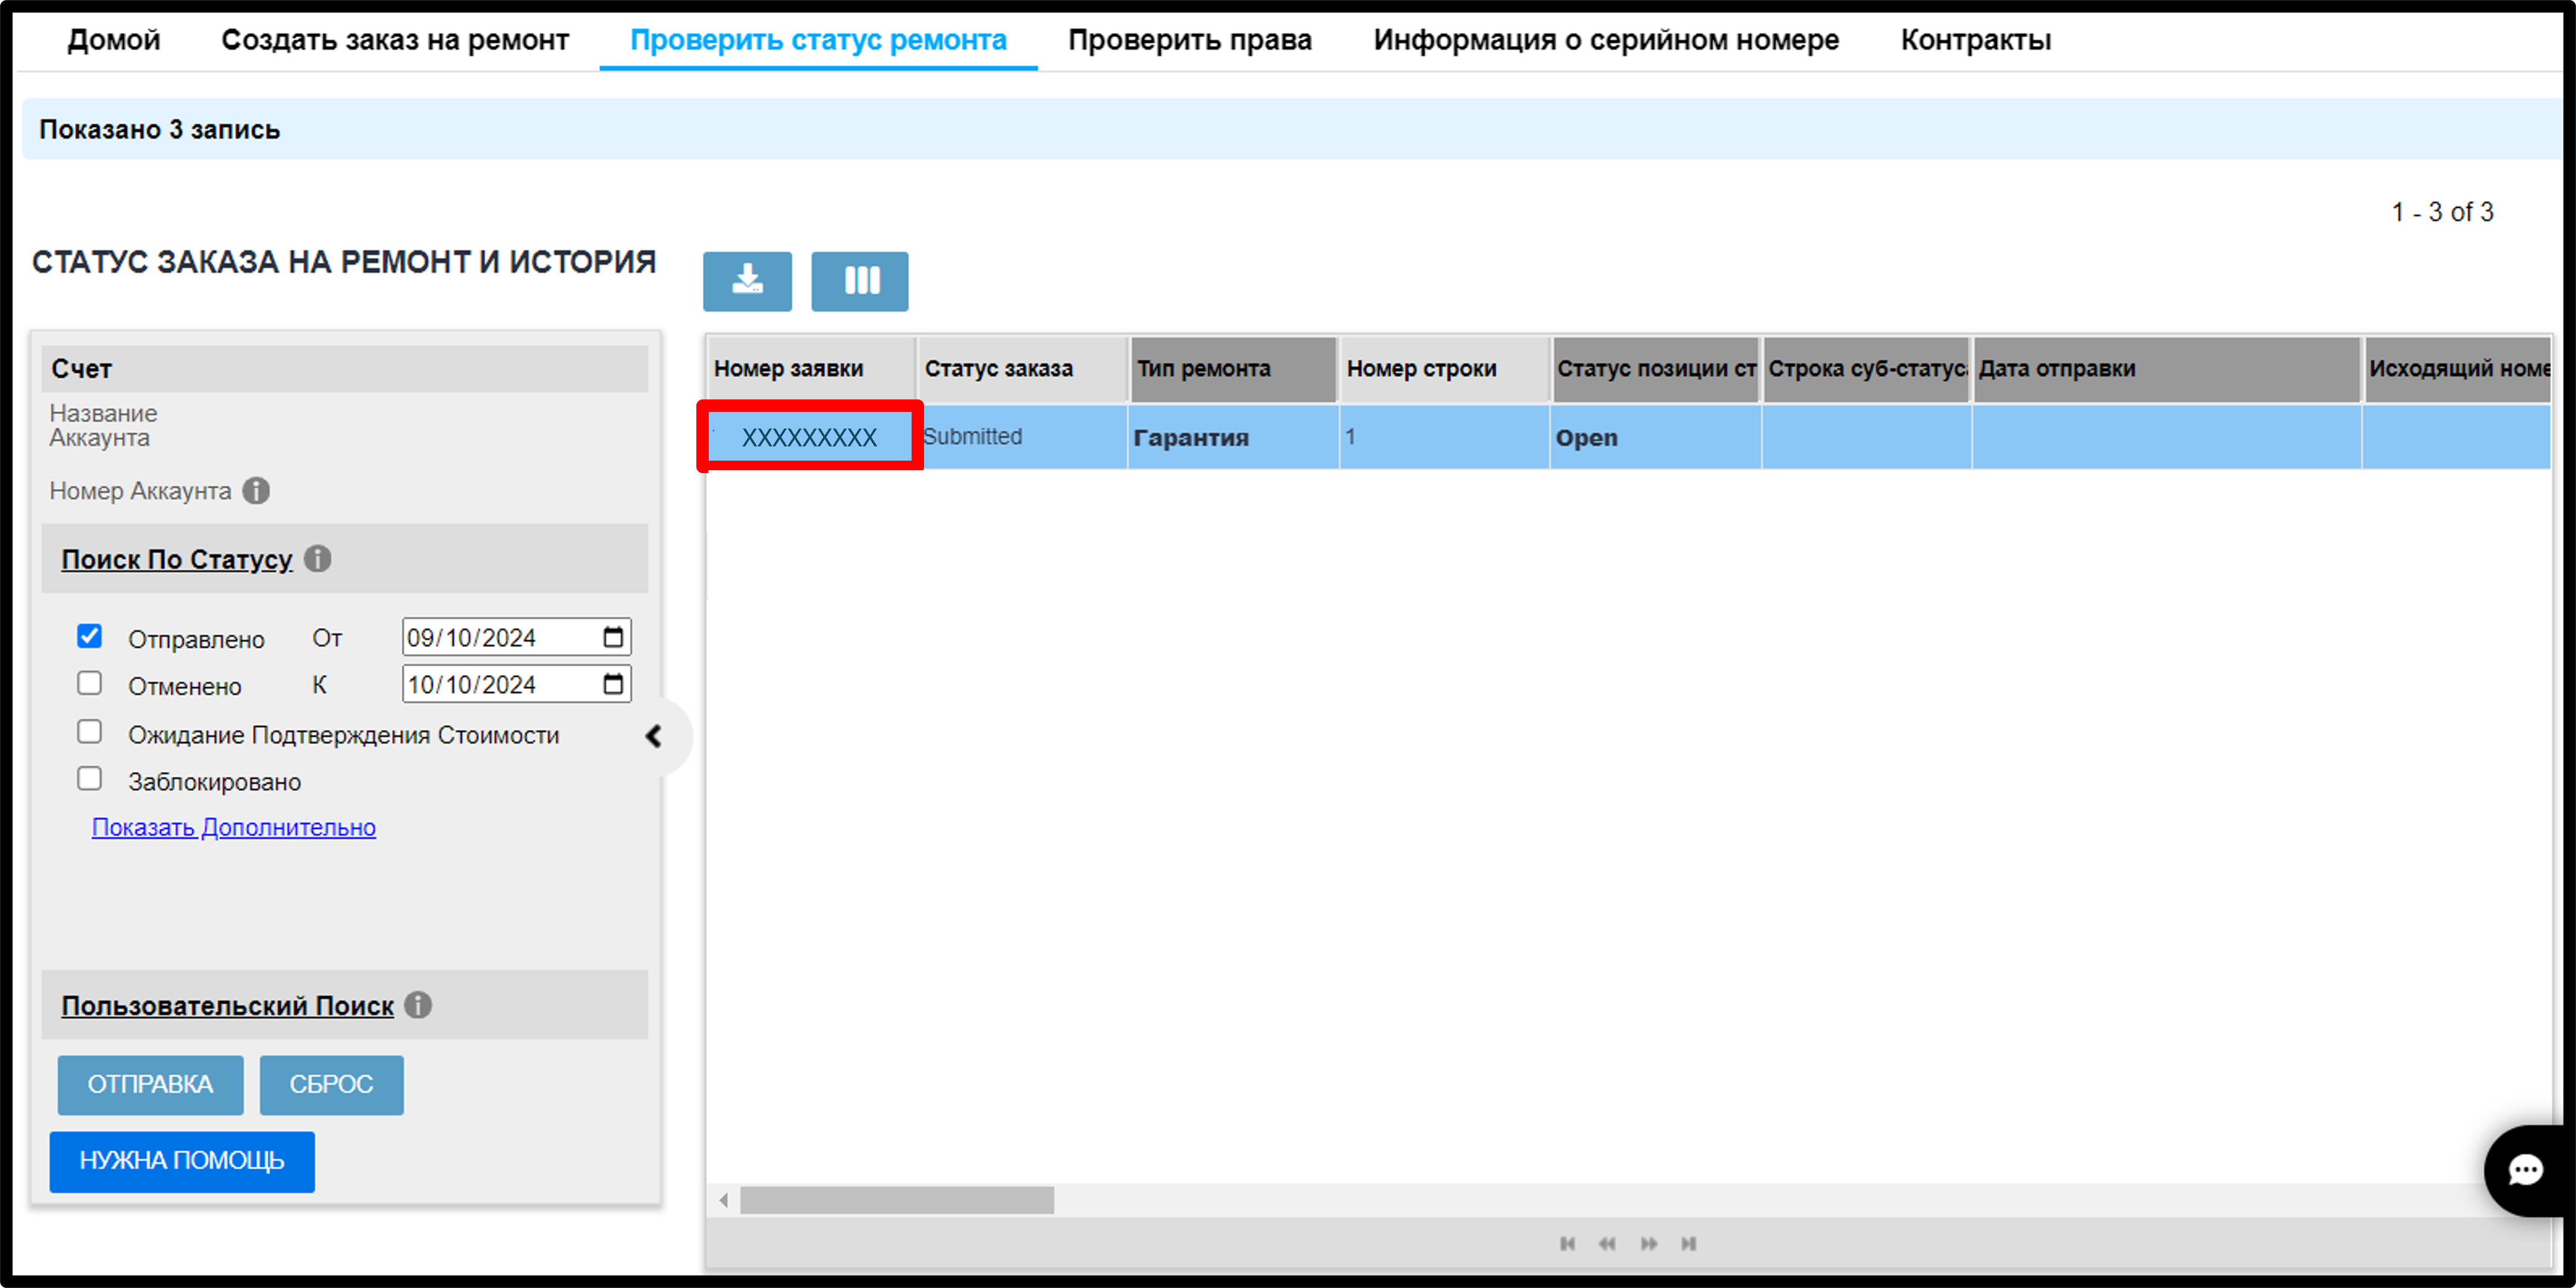Image resolution: width=2576 pixels, height=1288 pixels.
Task: Click the Гарантия repair type cell
Action: (x=1233, y=437)
